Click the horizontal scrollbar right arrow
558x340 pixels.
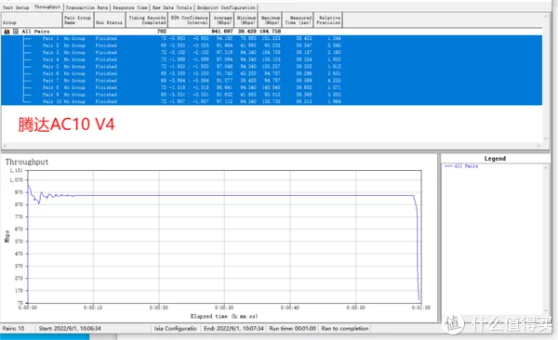(538, 146)
